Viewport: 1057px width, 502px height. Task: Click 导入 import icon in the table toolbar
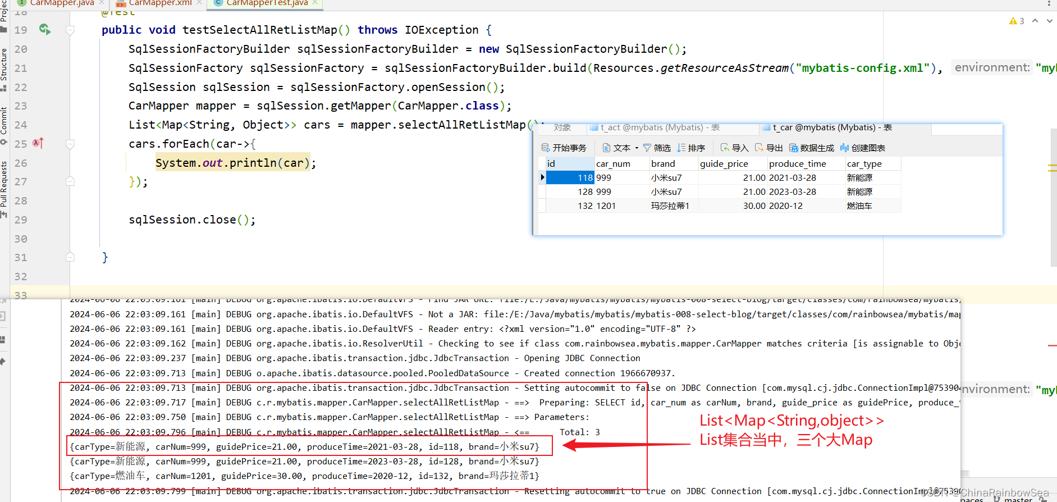click(x=725, y=148)
